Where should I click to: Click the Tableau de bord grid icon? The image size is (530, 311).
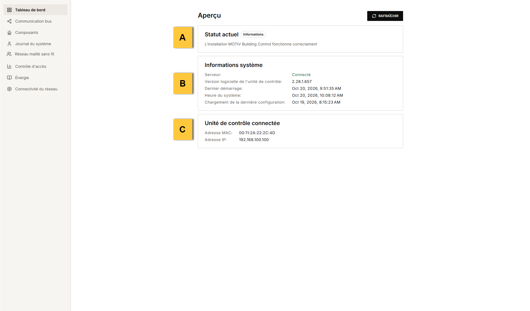pyautogui.click(x=9, y=10)
